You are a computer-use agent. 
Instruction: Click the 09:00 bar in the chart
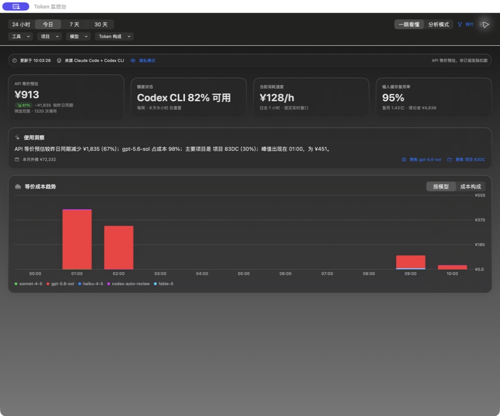tap(411, 262)
